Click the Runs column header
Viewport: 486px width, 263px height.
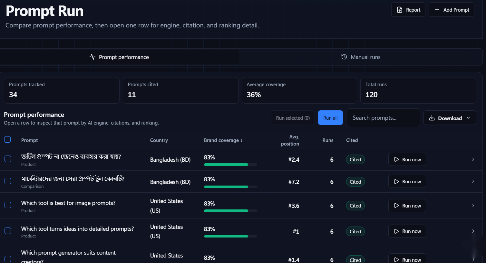point(328,140)
